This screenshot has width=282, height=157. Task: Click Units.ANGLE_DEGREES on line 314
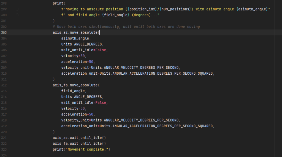pyautogui.click(x=82, y=97)
